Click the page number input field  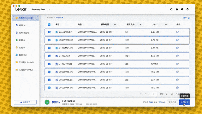(x=153, y=94)
